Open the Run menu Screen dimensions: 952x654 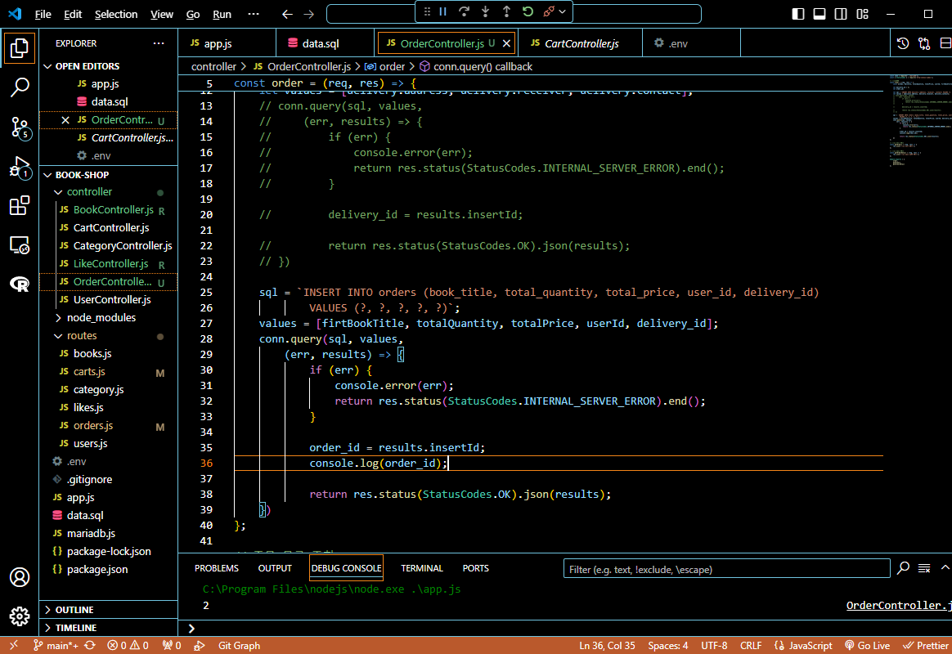(222, 14)
